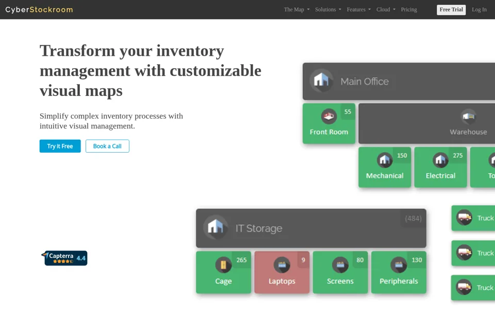
Task: Open The Map menu
Action: 297,9
